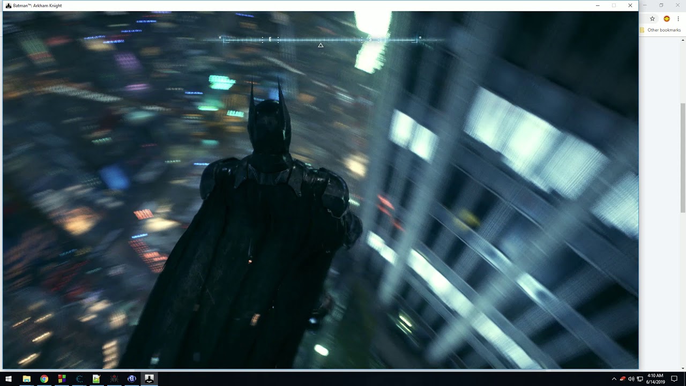
Task: Open File Explorer from the taskbar
Action: point(26,378)
